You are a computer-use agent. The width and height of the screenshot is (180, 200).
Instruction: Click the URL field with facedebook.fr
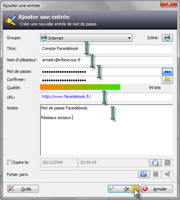(107, 97)
